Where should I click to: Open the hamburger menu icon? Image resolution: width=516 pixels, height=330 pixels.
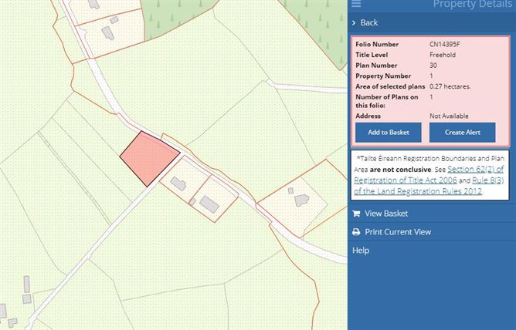356,4
